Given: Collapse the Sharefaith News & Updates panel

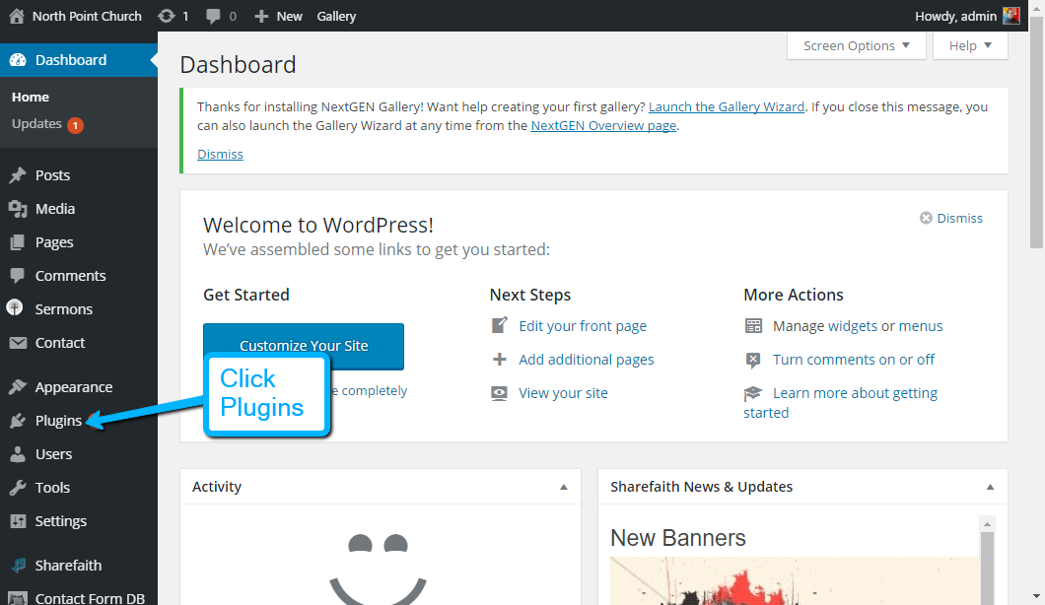Looking at the screenshot, I should point(991,487).
